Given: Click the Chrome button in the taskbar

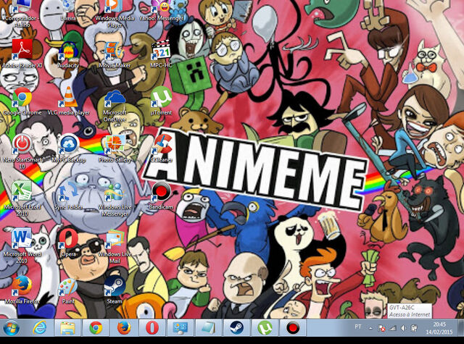Looking at the screenshot, I should point(96,328).
